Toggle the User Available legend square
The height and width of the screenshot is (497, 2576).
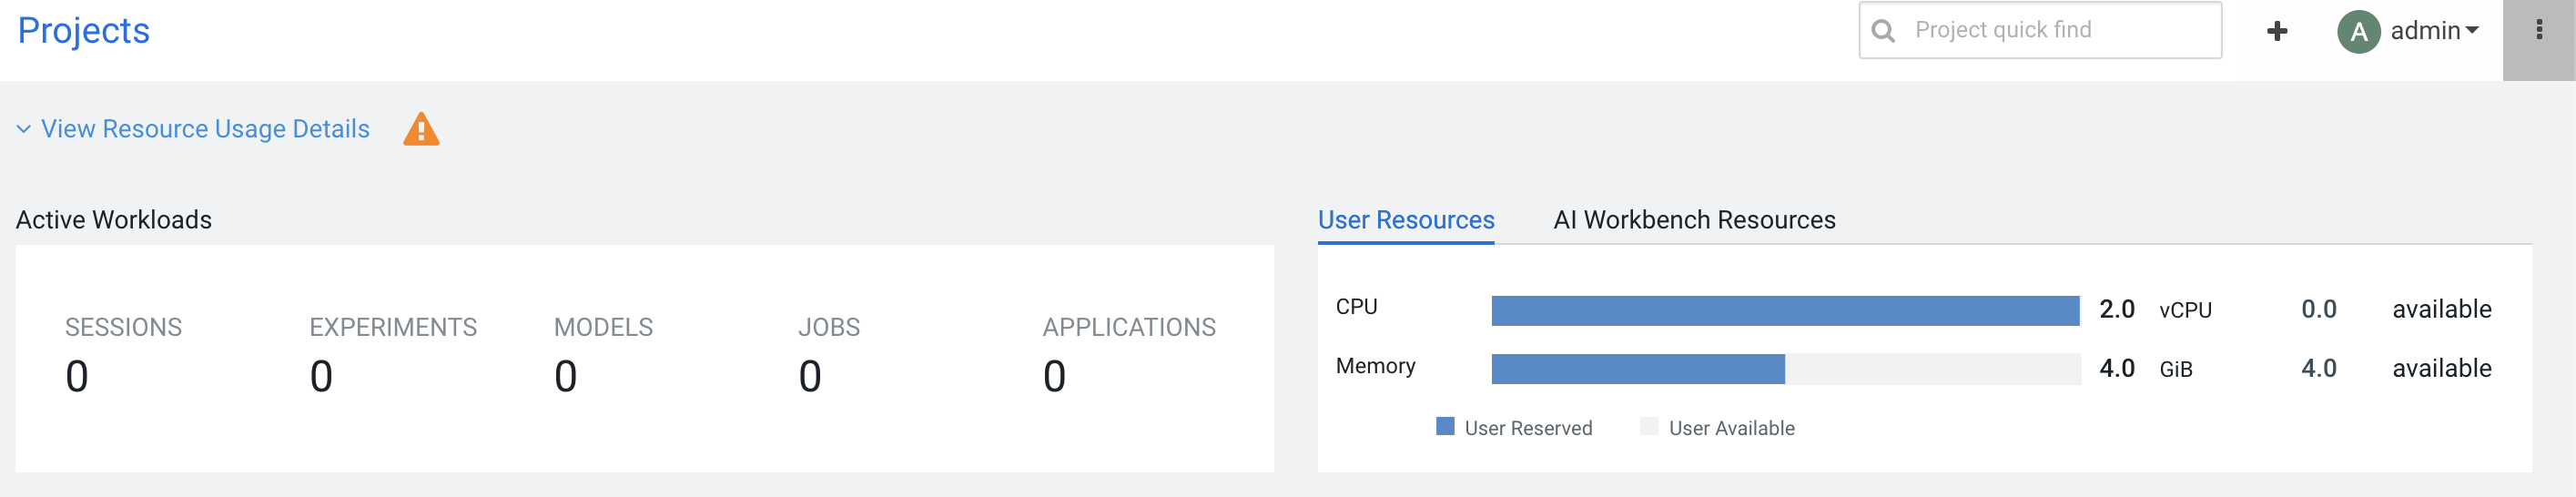[x=1648, y=427]
